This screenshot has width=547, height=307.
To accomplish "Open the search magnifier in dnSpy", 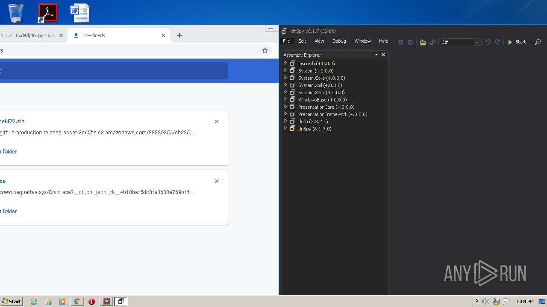I will tap(538, 42).
